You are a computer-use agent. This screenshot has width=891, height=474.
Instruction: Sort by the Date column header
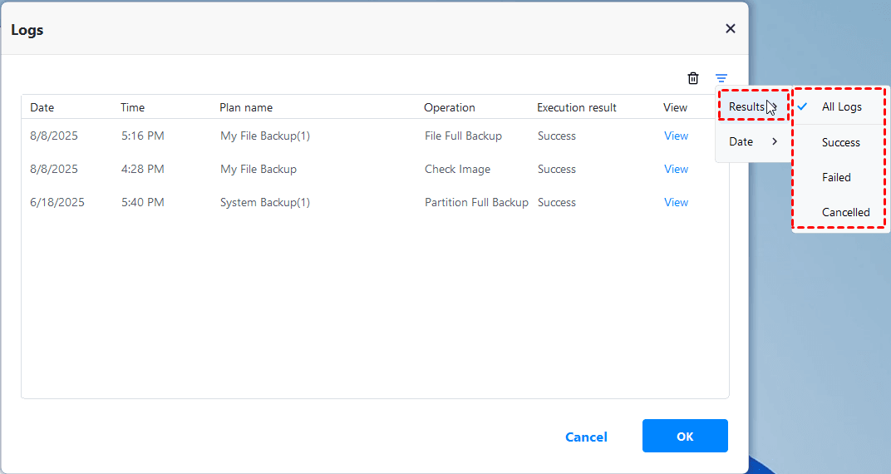42,107
